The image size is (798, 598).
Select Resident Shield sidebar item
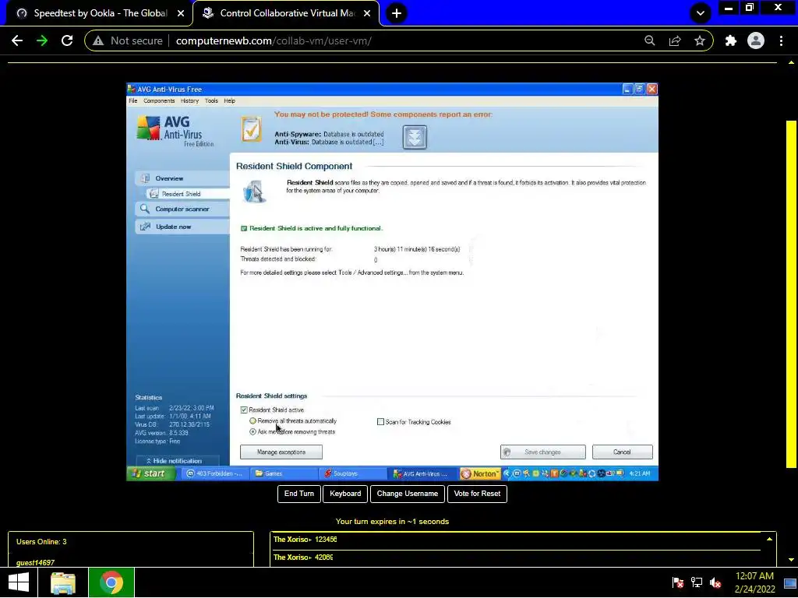click(x=187, y=194)
